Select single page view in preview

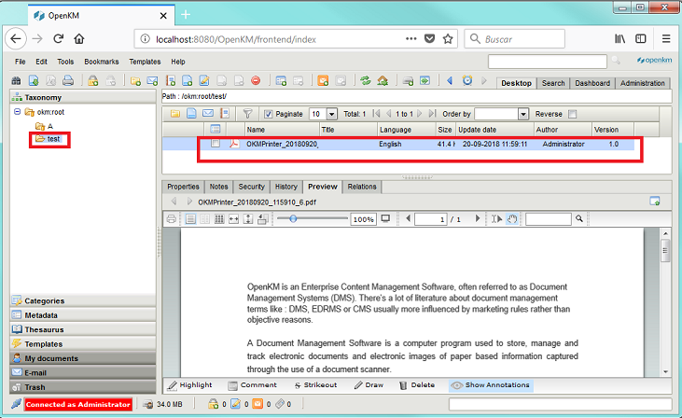pyautogui.click(x=190, y=218)
